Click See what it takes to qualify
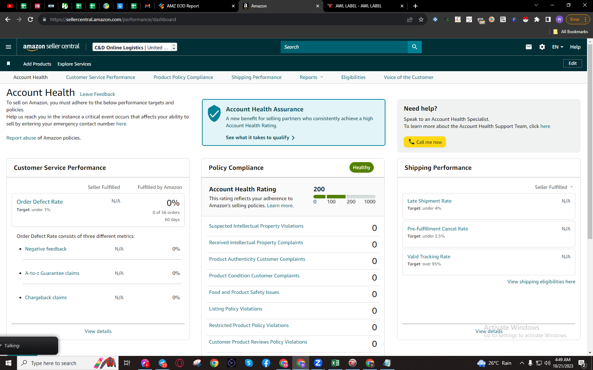This screenshot has height=370, width=593. (260, 137)
